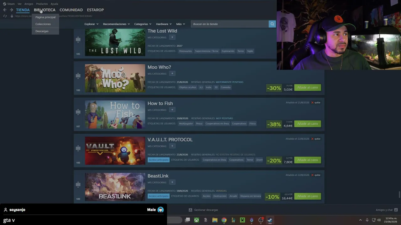Open the Amigos menu
This screenshot has width=401, height=225.
pos(29,4)
